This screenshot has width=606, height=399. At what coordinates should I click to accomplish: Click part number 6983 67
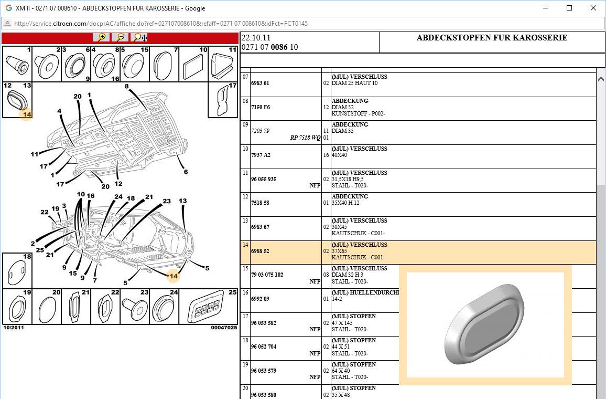[260, 227]
